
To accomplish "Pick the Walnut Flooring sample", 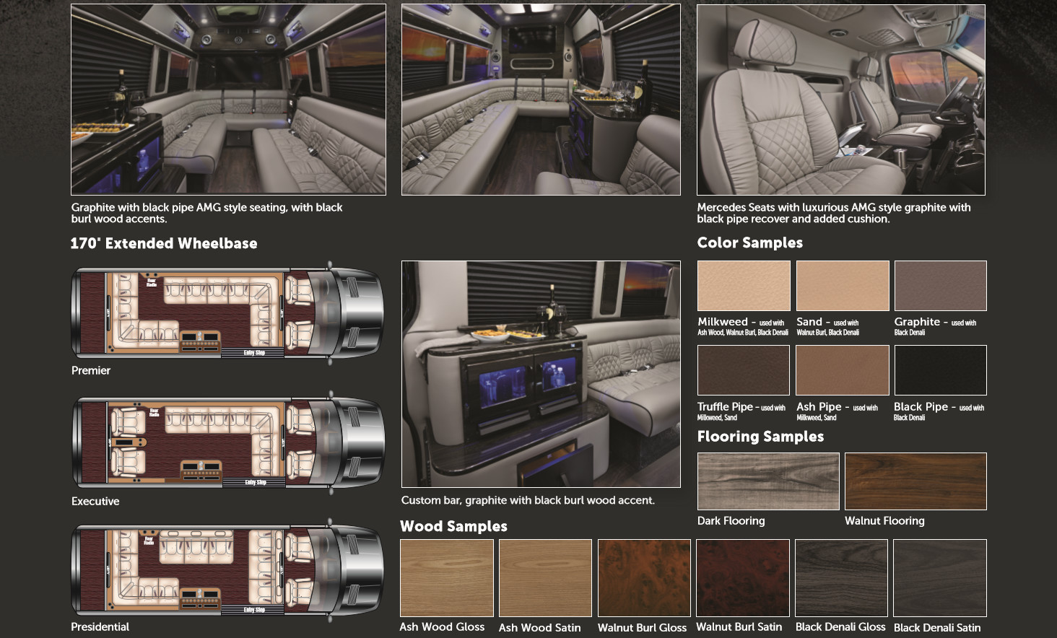I will [915, 481].
